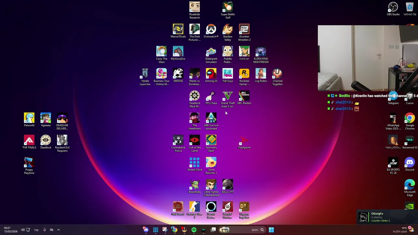Select the Fall Guys desktop icon
The image size is (418, 235).
click(x=228, y=75)
